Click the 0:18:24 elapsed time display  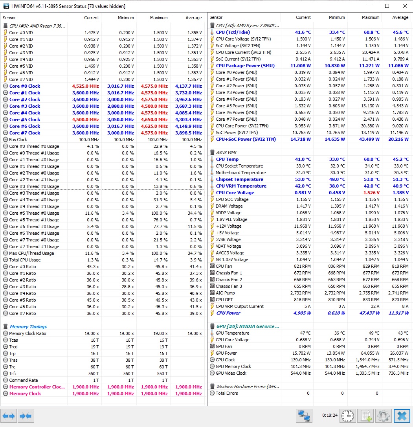pos(330,415)
